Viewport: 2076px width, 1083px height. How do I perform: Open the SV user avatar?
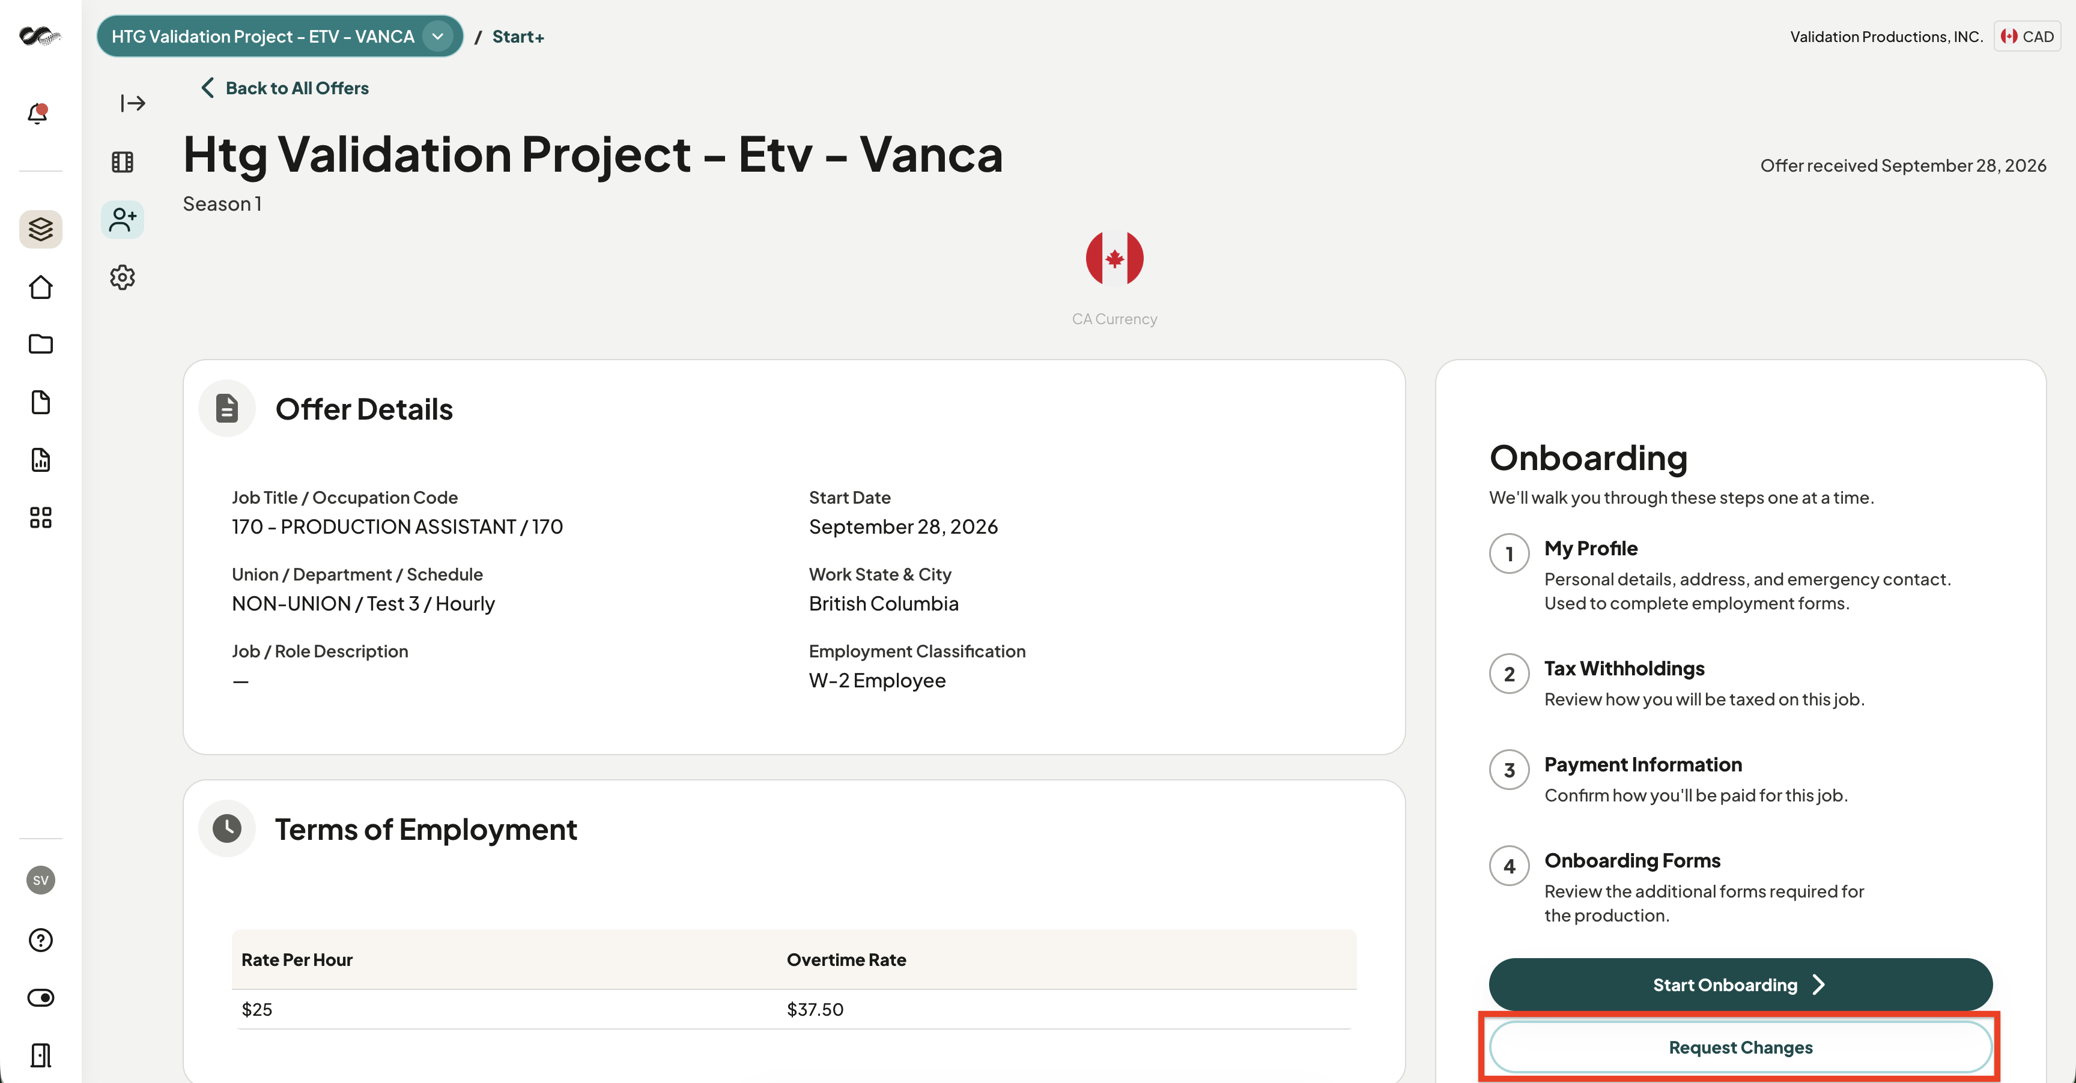click(40, 880)
